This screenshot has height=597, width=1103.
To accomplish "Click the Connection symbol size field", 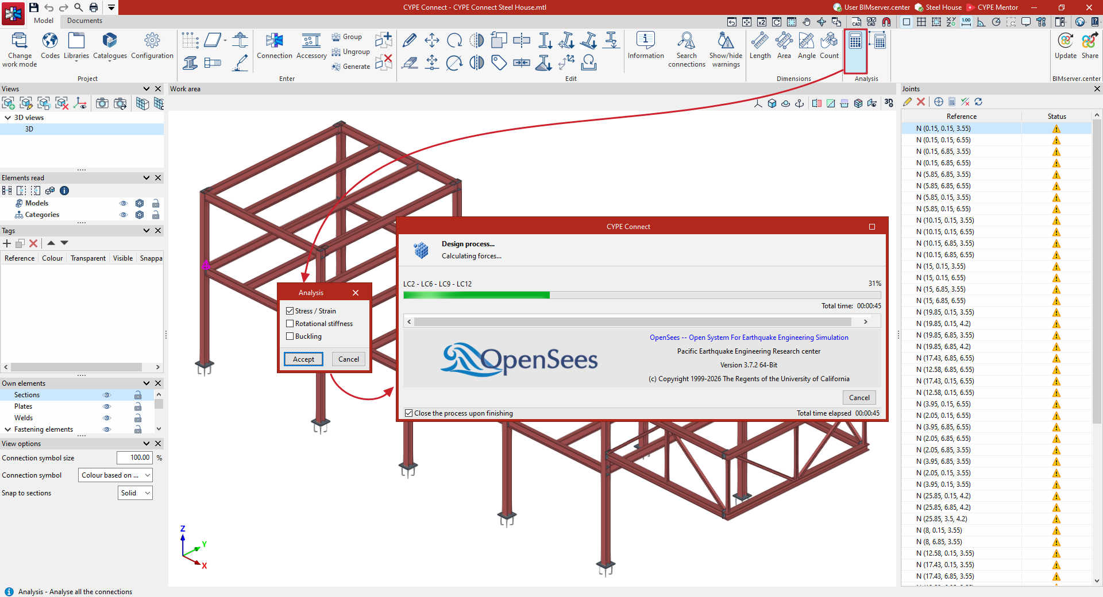I will [134, 458].
